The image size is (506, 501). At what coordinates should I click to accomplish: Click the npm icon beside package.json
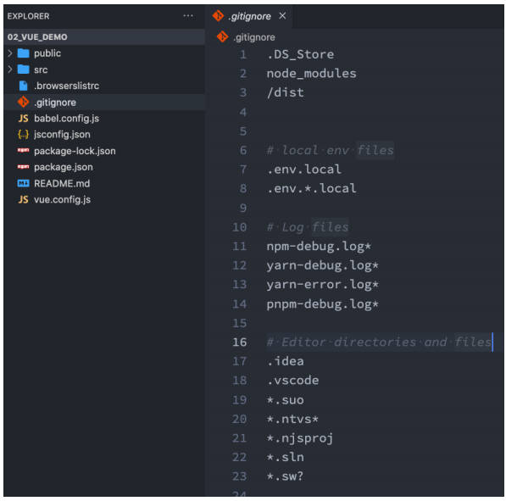pos(23,167)
